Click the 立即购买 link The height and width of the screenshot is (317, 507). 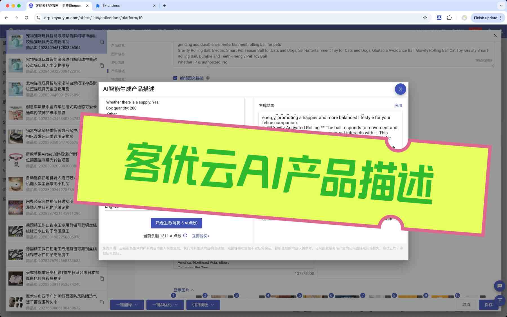(201, 236)
